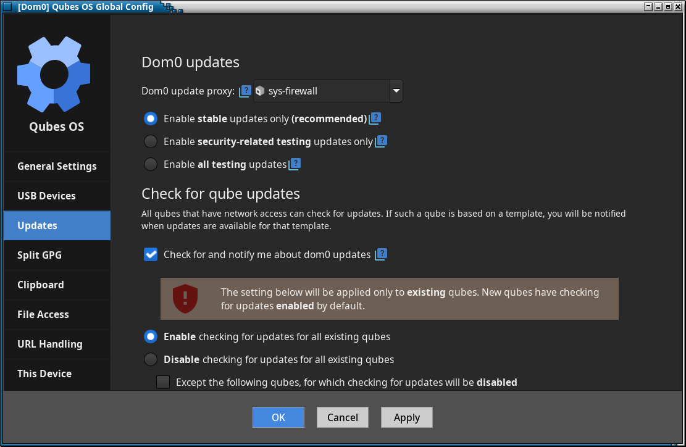The image size is (686, 447).
Task: Click the window menu icon in title bar
Action: tap(8, 7)
